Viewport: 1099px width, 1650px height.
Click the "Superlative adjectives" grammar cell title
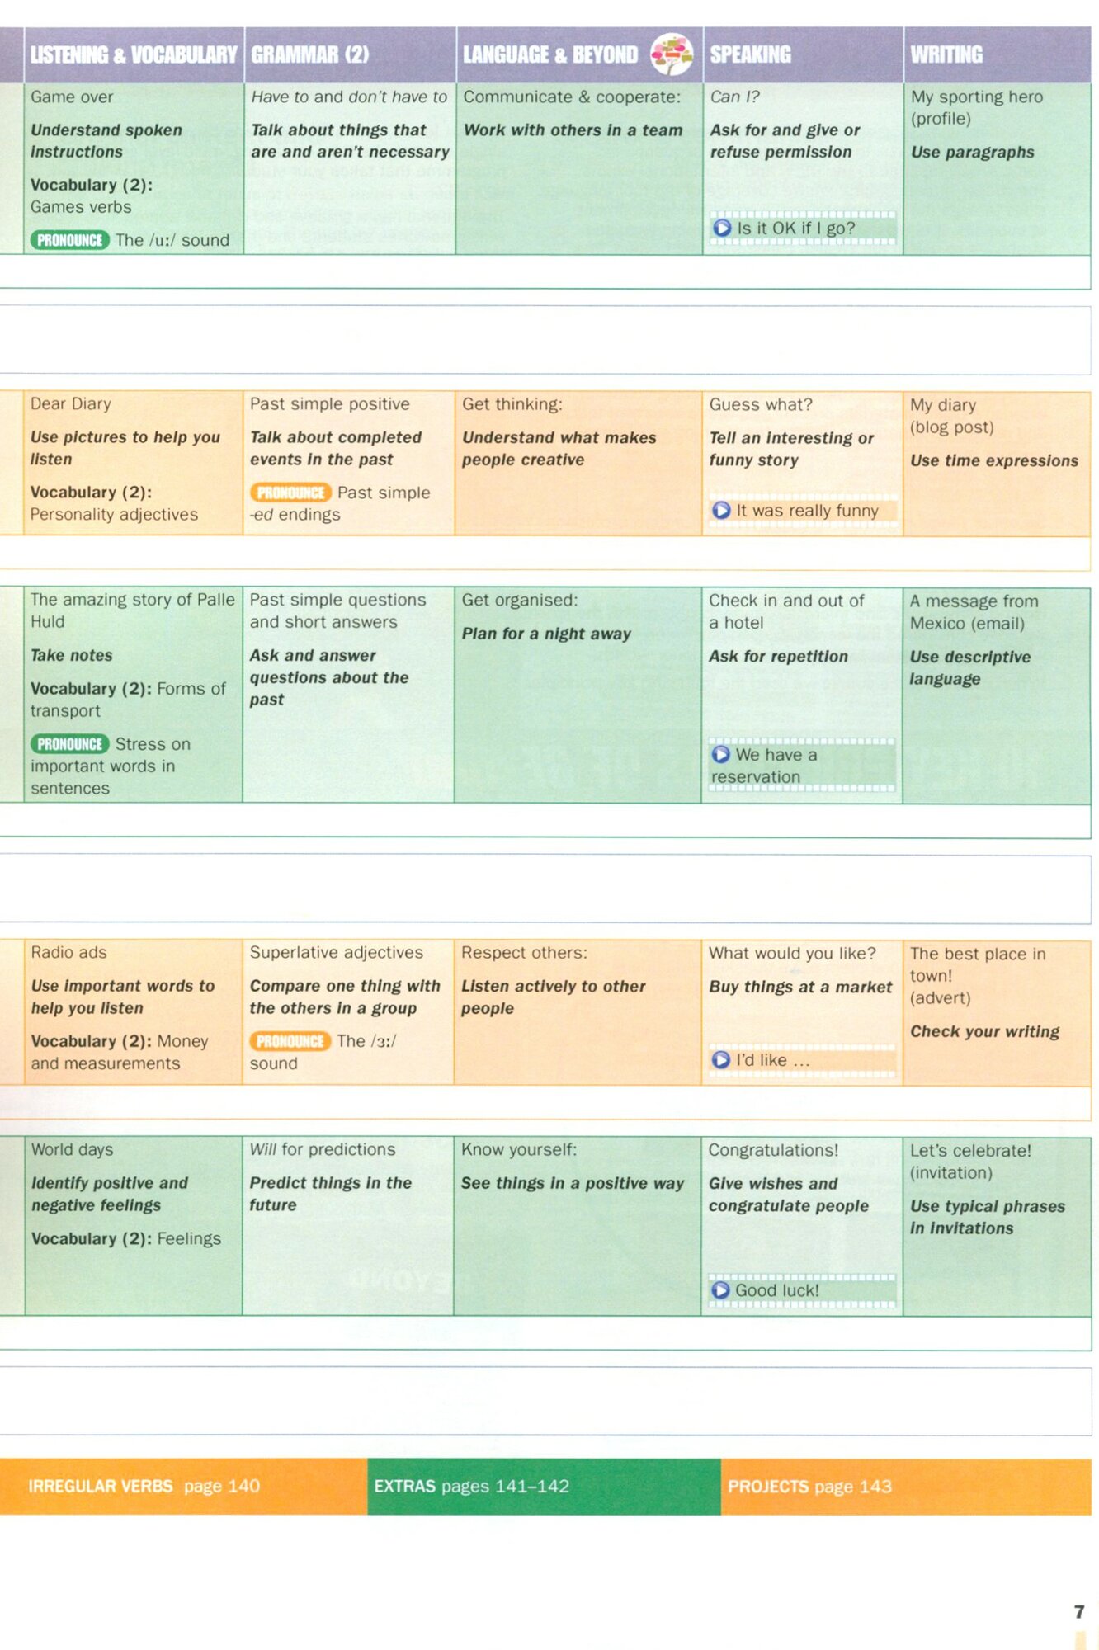coord(336,952)
